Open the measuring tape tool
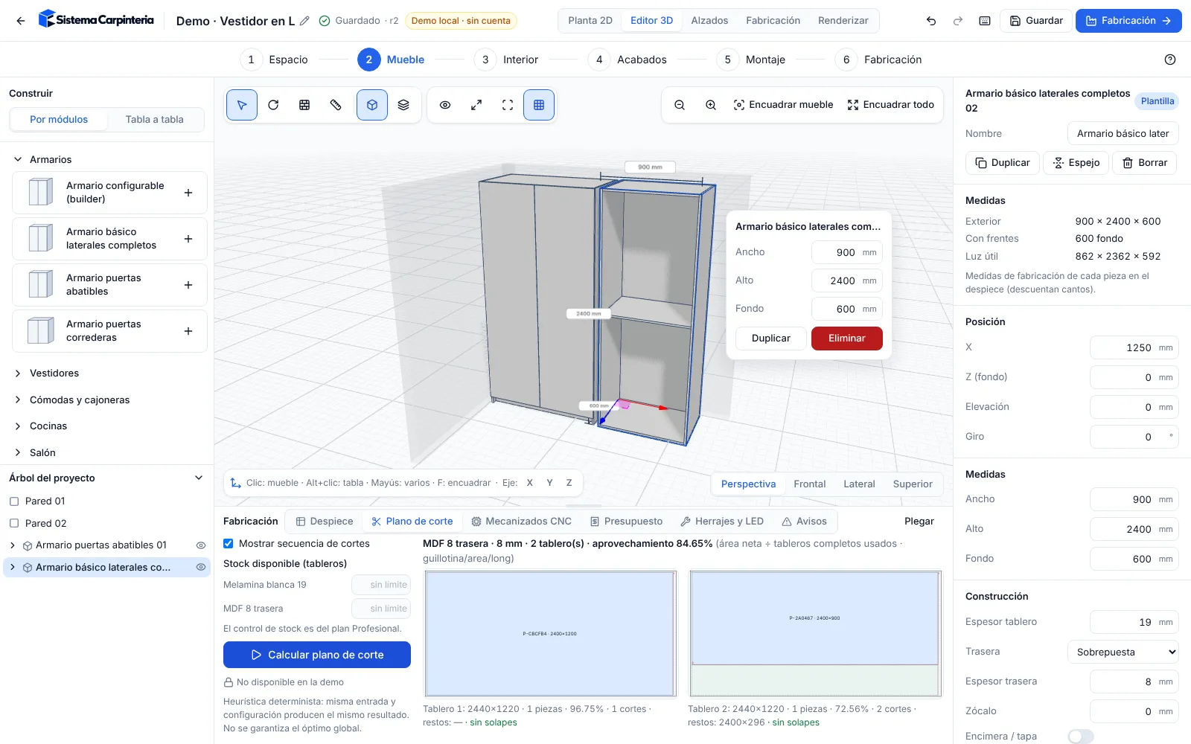Viewport: 1191px width, 744px height. (336, 105)
